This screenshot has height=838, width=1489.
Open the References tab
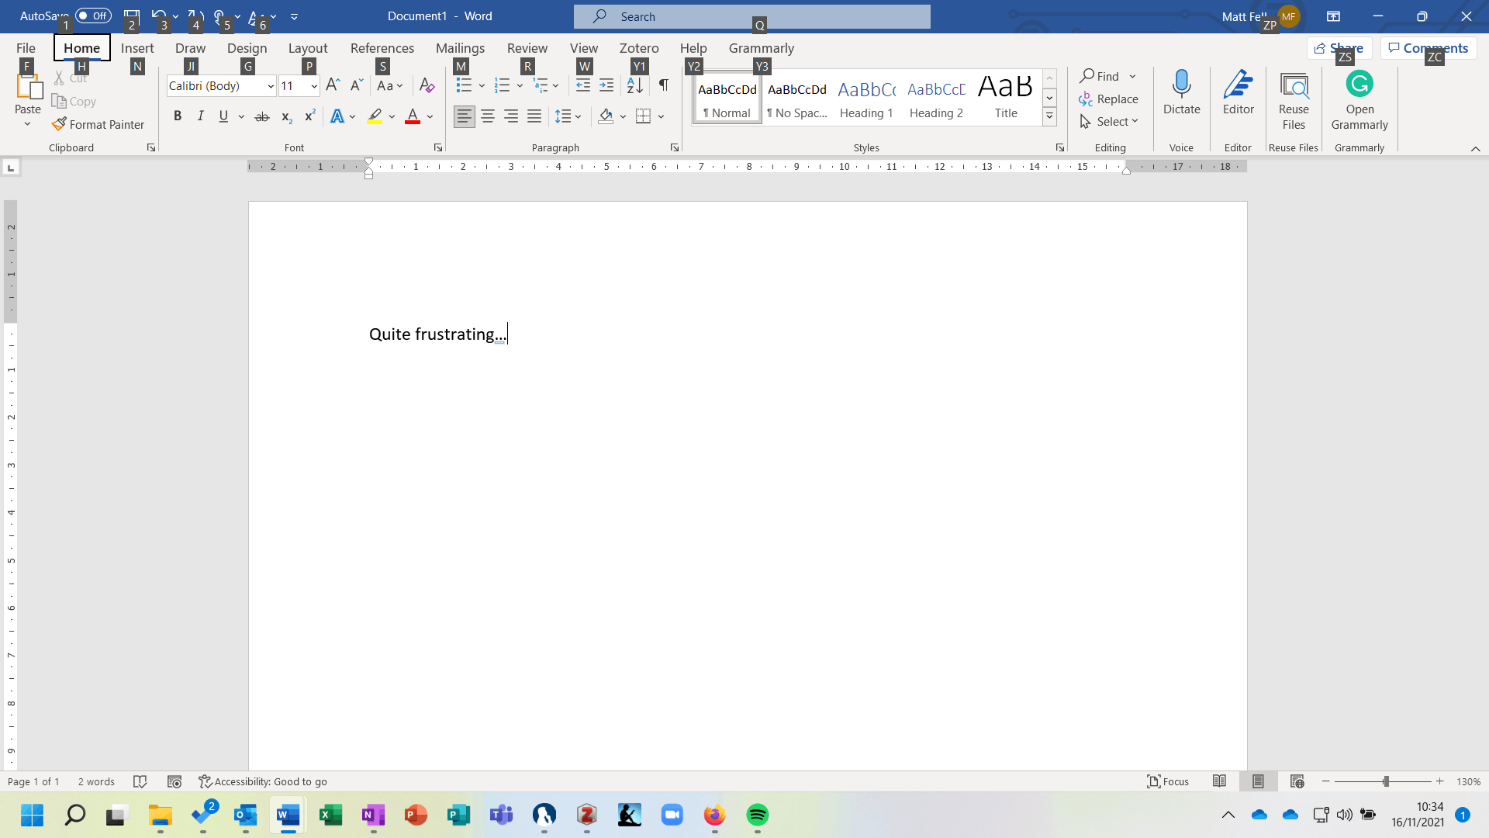pos(382,48)
